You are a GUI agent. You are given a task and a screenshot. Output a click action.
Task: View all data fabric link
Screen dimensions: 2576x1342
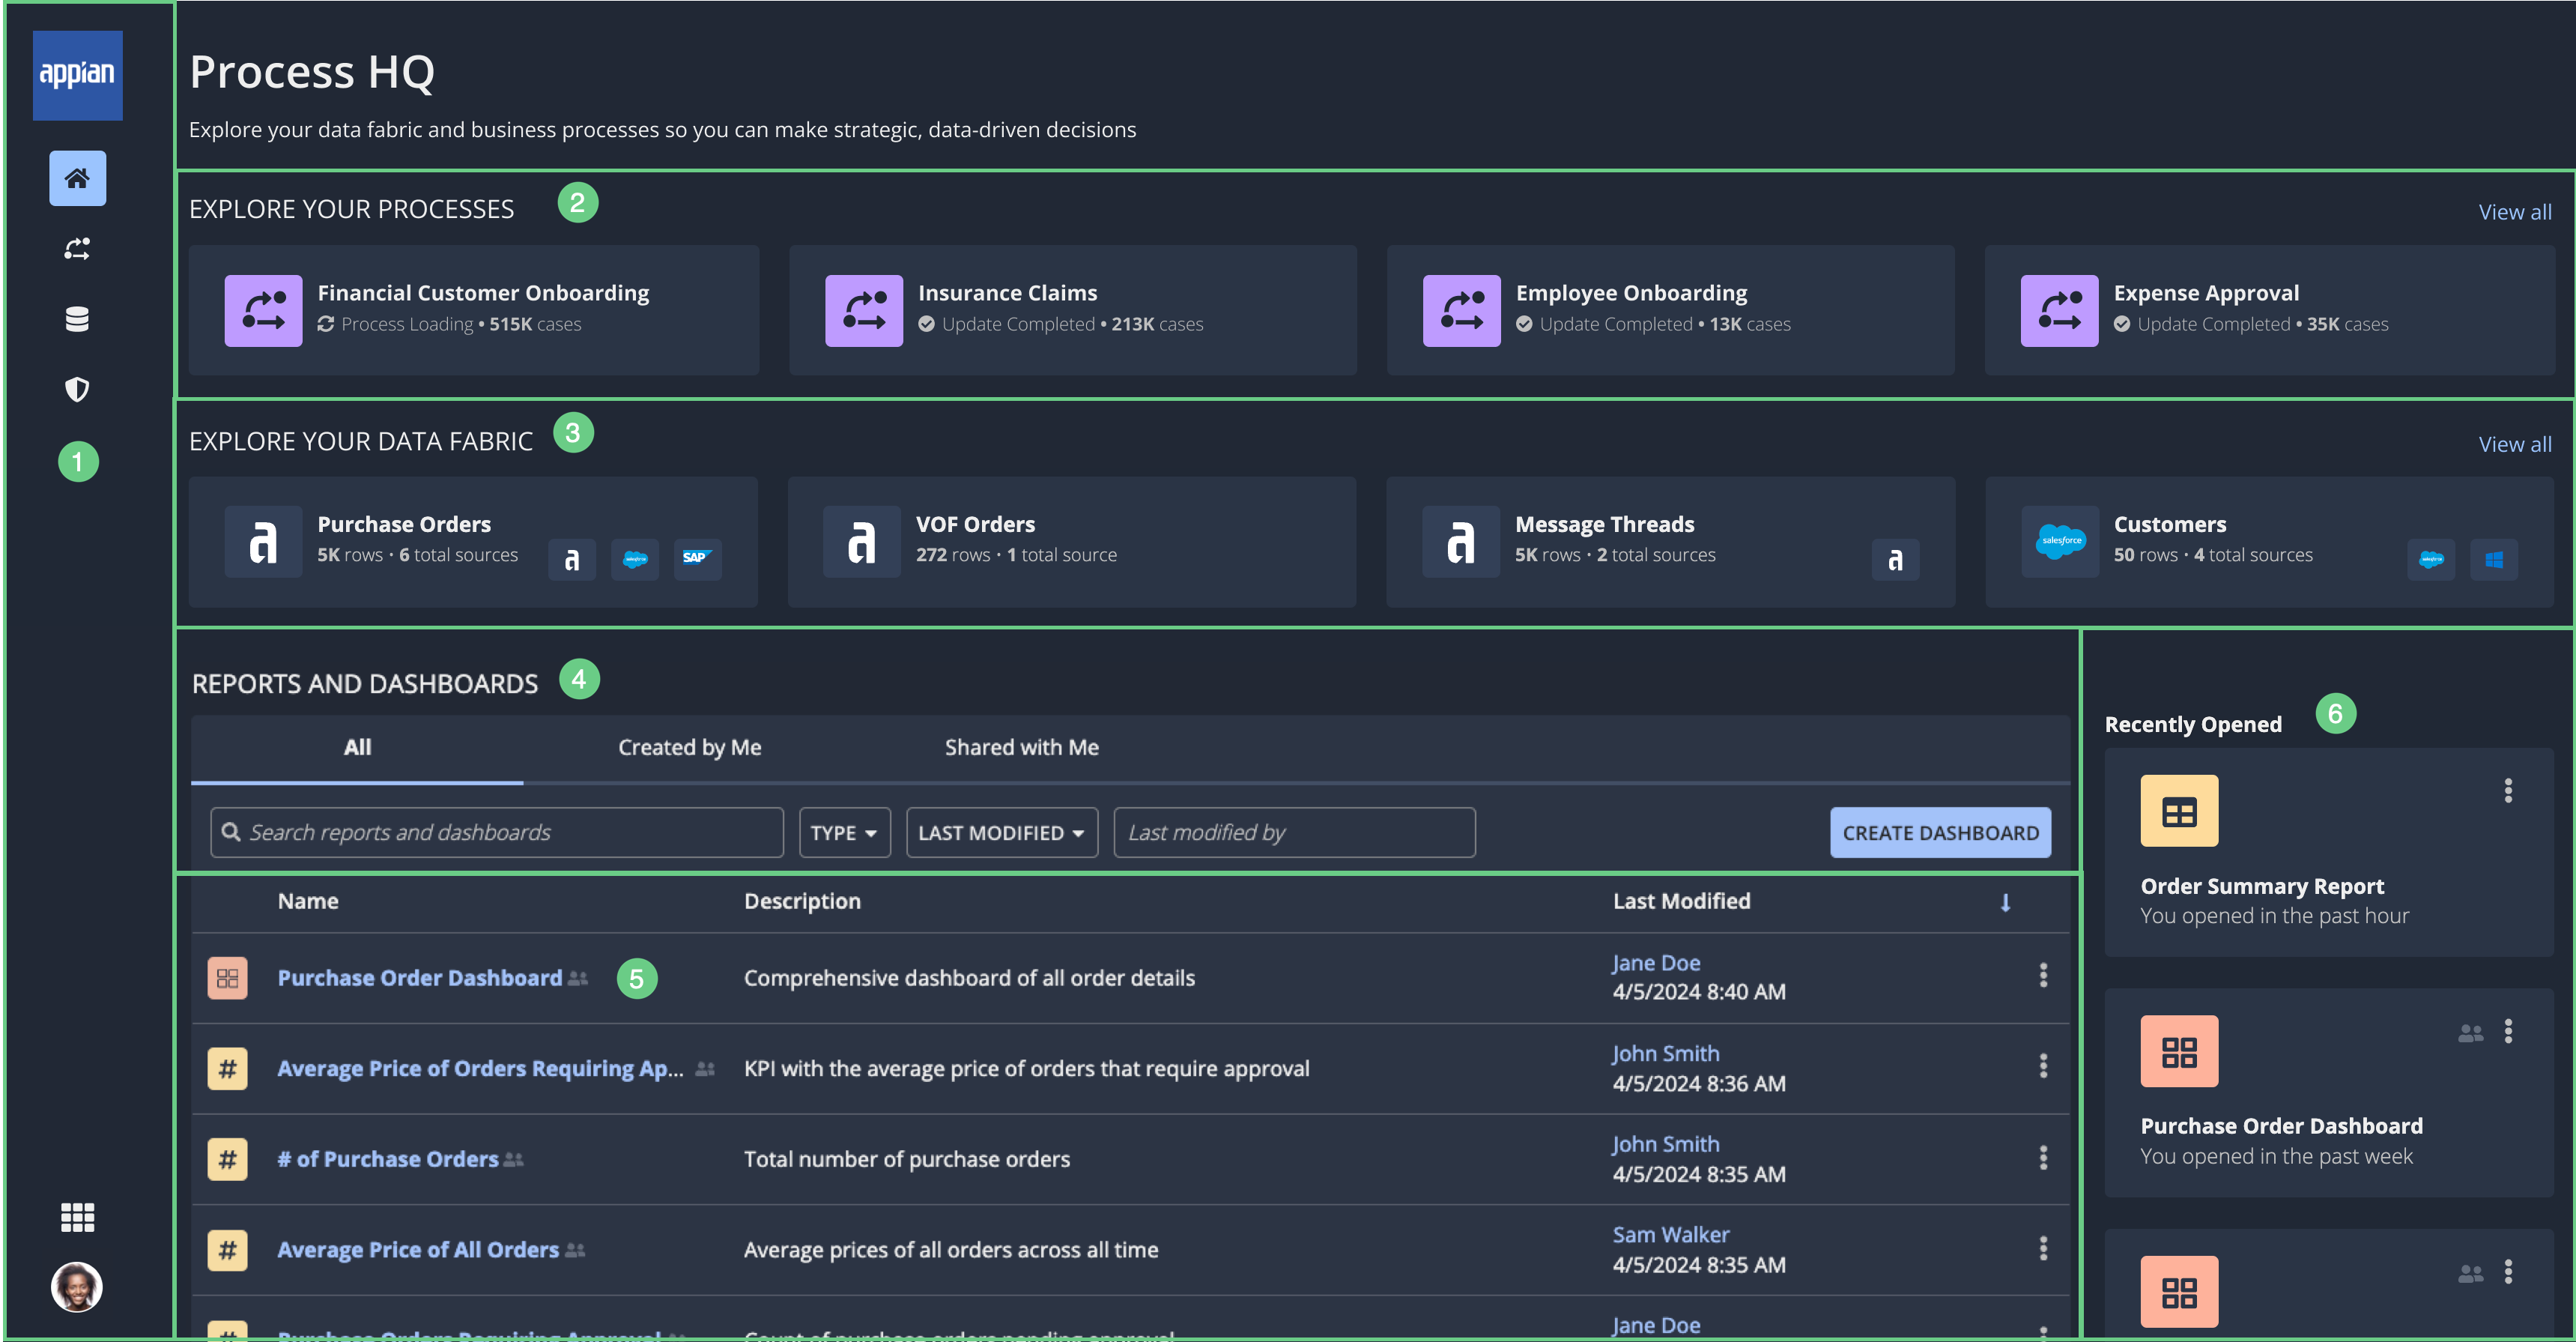tap(2515, 444)
